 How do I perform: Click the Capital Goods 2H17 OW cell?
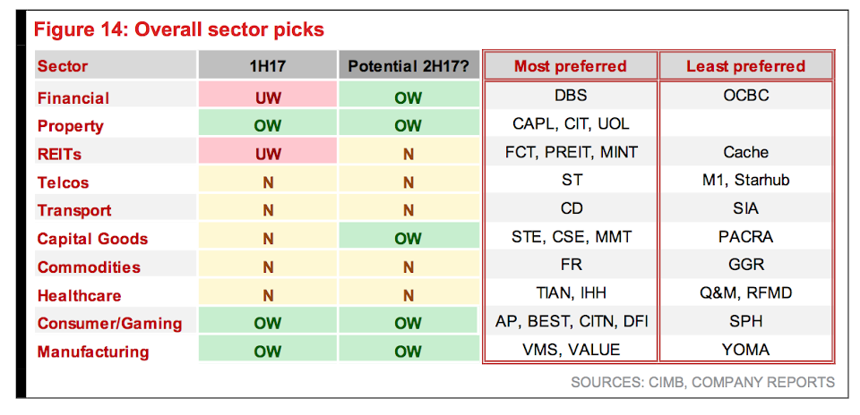point(408,239)
